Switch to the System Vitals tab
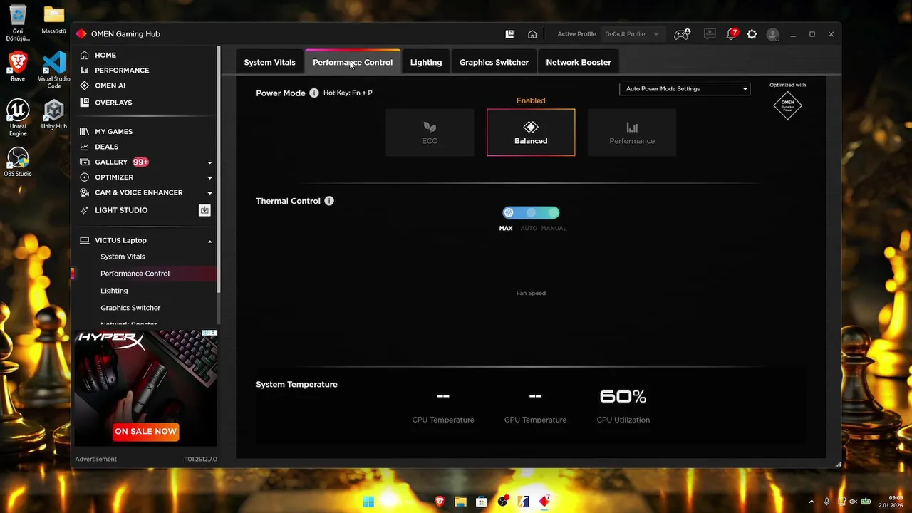 [269, 62]
